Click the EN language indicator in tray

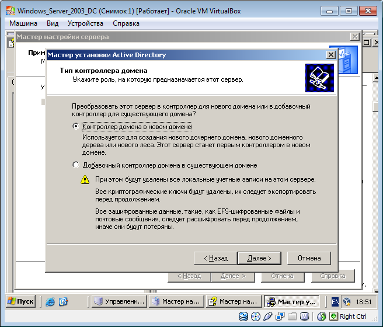335,302
